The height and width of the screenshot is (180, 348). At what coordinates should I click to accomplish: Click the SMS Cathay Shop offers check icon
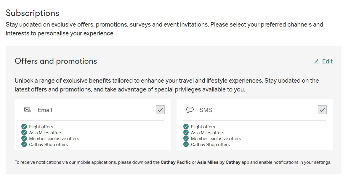(186, 144)
